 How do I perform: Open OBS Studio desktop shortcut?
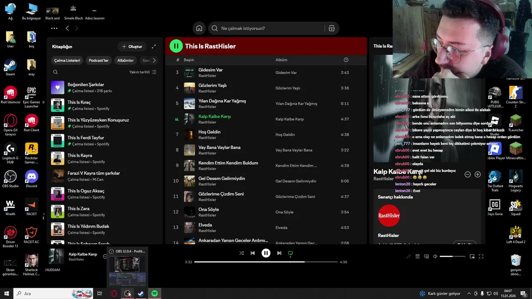[10, 179]
